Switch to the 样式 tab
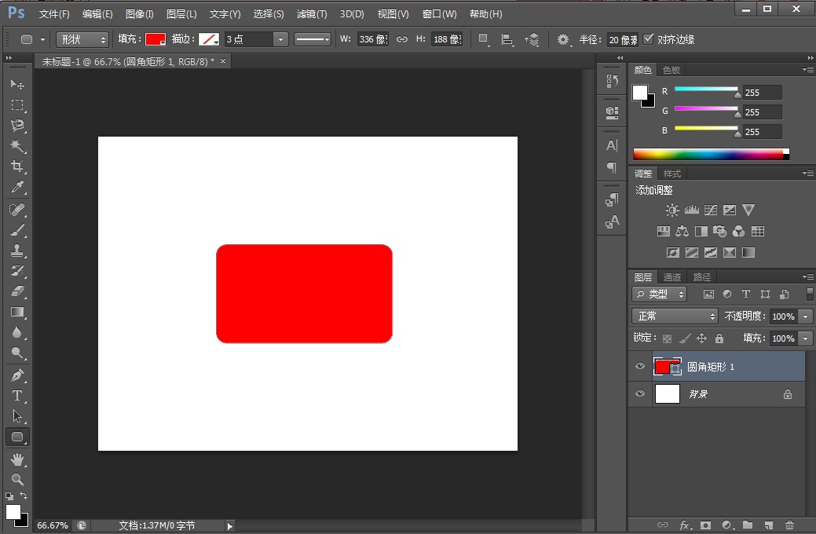Image resolution: width=816 pixels, height=534 pixels. (671, 174)
